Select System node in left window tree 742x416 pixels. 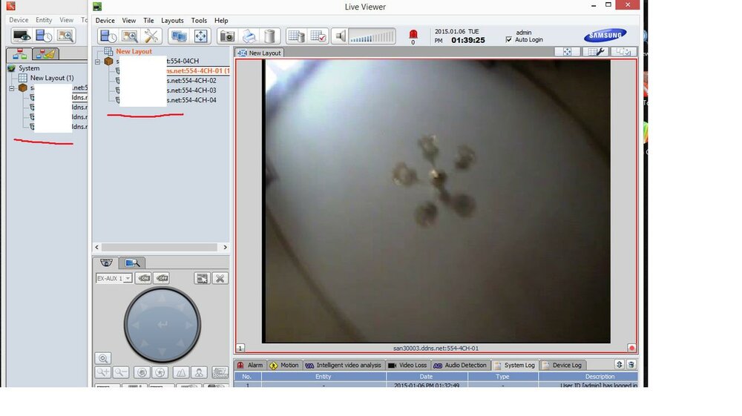pyautogui.click(x=29, y=68)
